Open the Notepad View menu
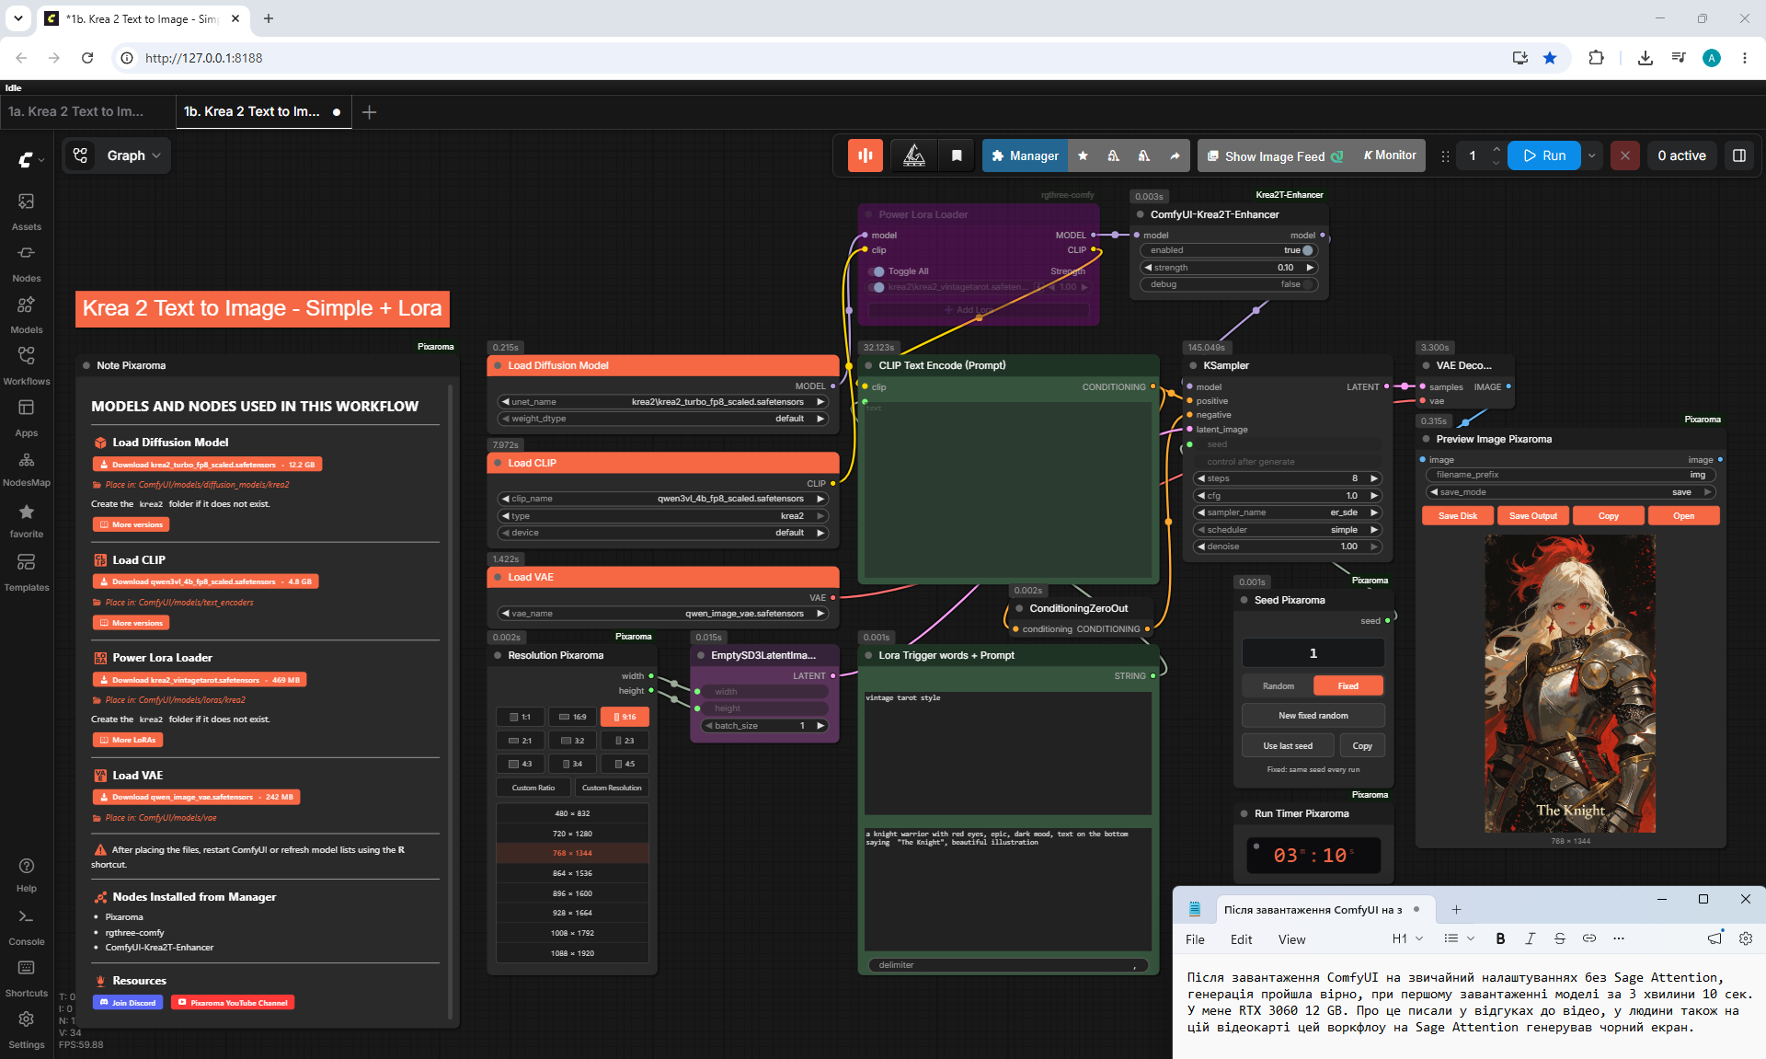This screenshot has width=1766, height=1059. click(1291, 939)
